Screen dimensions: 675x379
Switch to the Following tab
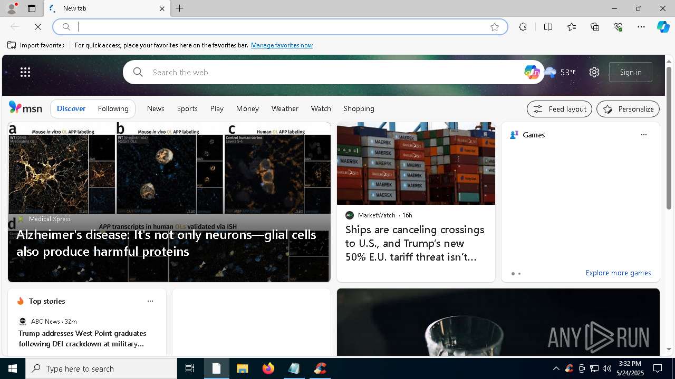pyautogui.click(x=113, y=108)
